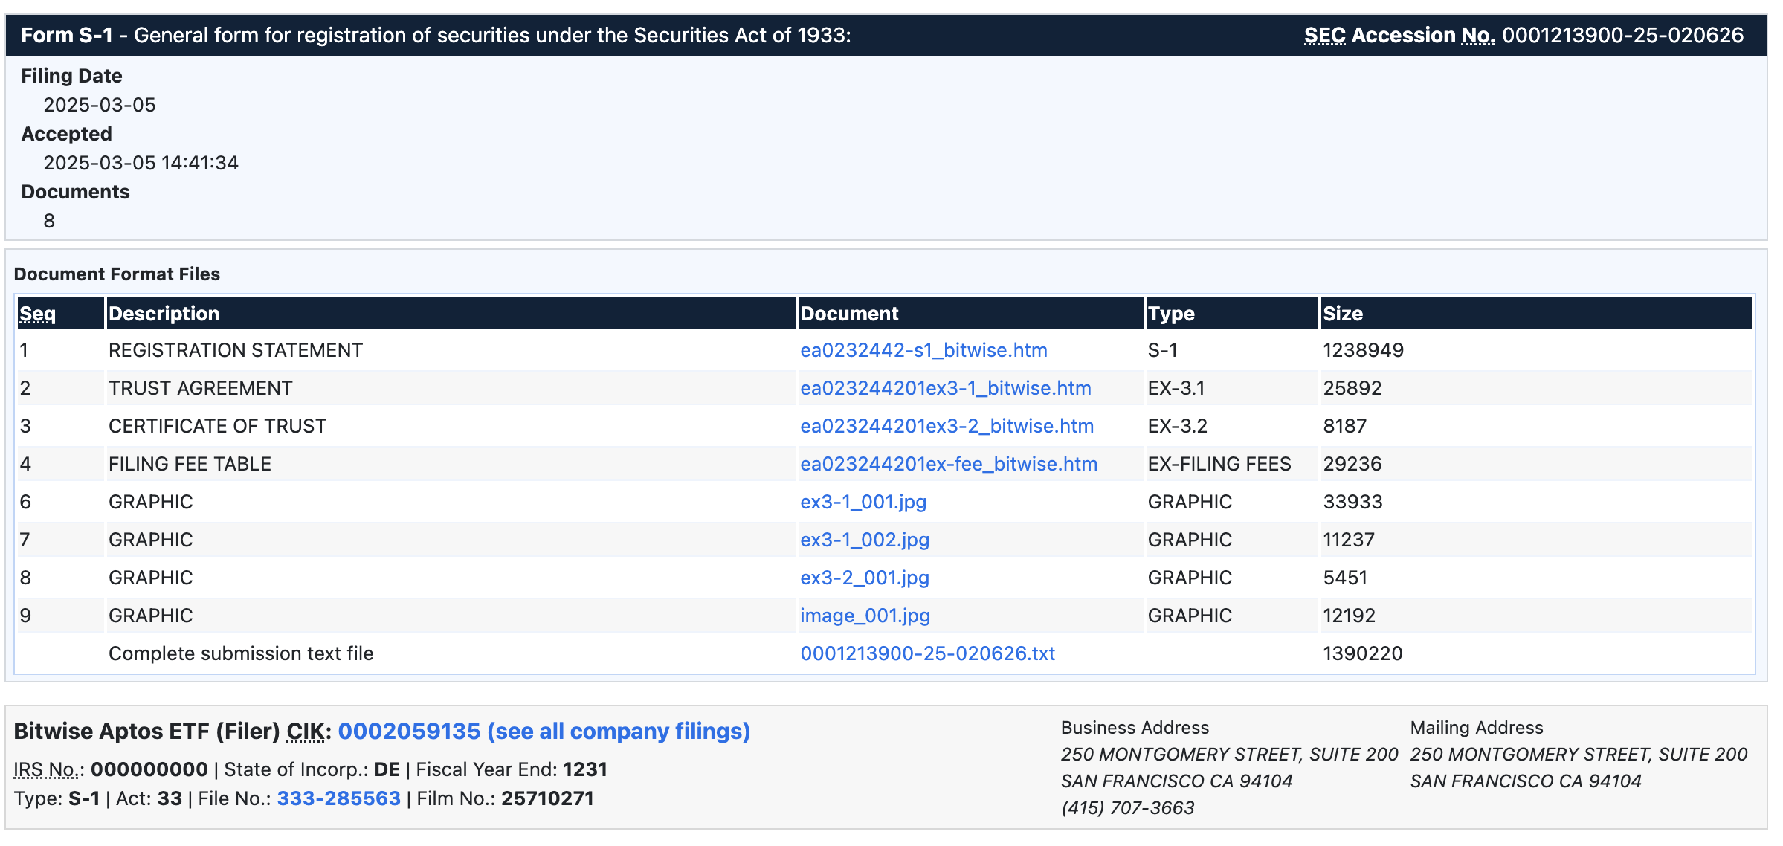Viewport: 1783px width, 846px height.
Task: Click the Seq column header
Action: coord(37,314)
